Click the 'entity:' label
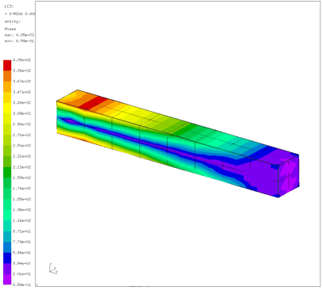This screenshot has height=294, width=322. pos(13,21)
